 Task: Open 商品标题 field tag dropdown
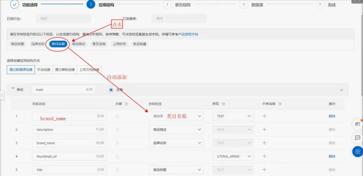(176, 170)
